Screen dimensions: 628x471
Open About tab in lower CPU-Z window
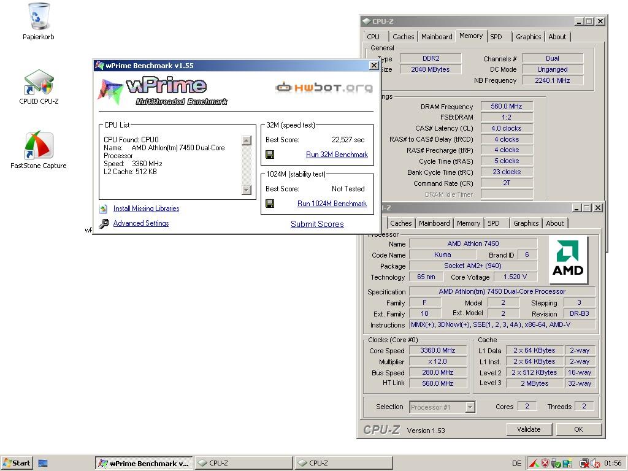pos(554,223)
